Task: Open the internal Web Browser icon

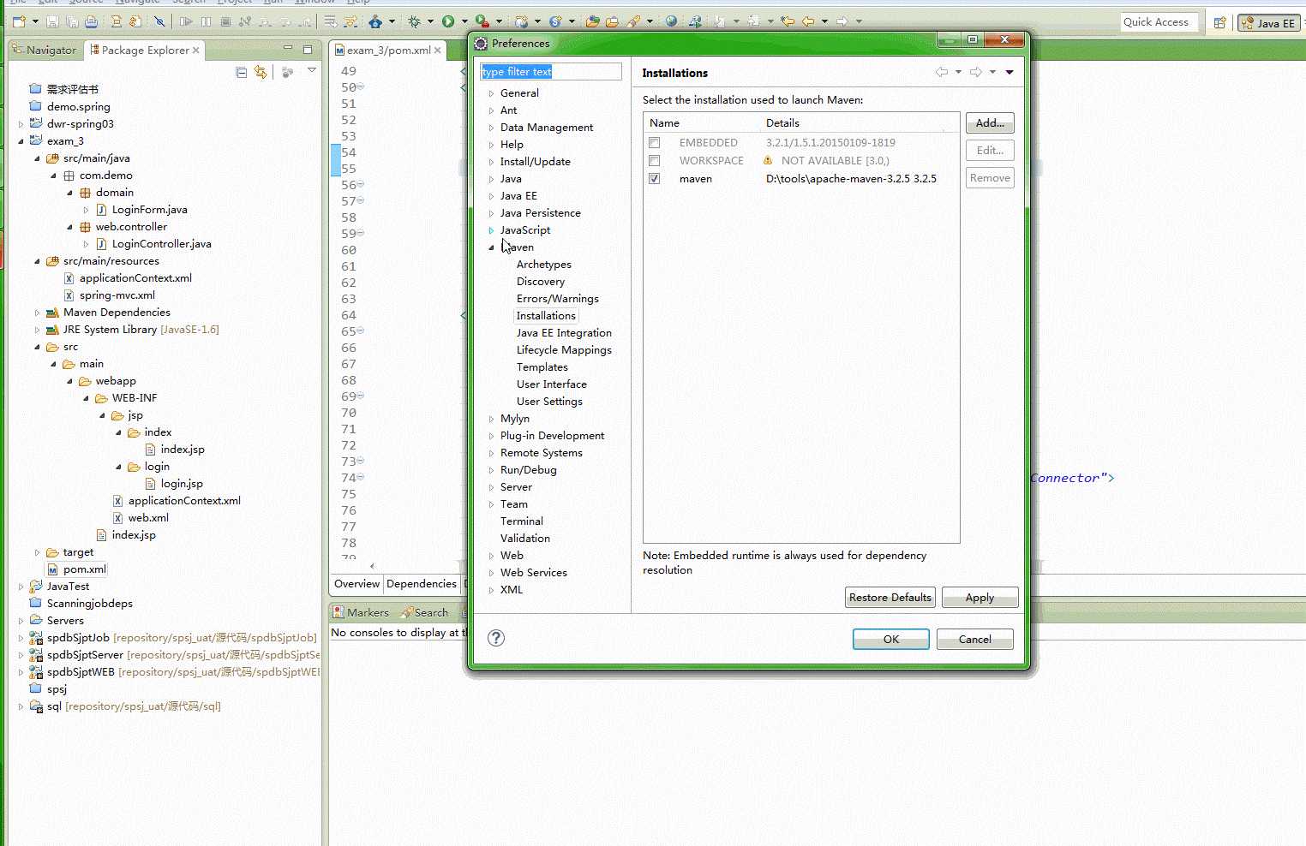Action: (671, 21)
